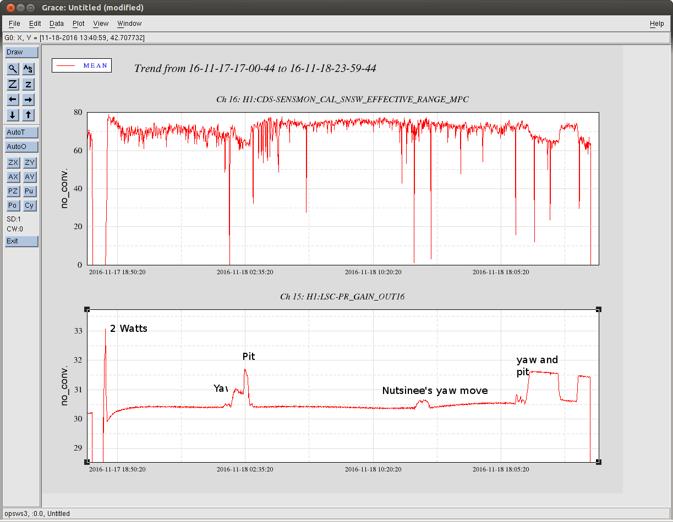Minimize the Grace window
The image size is (673, 522).
[20, 8]
